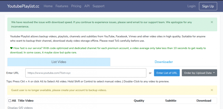The image size is (223, 109).
Task: Open the Support navigation item
Action: point(99,6)
